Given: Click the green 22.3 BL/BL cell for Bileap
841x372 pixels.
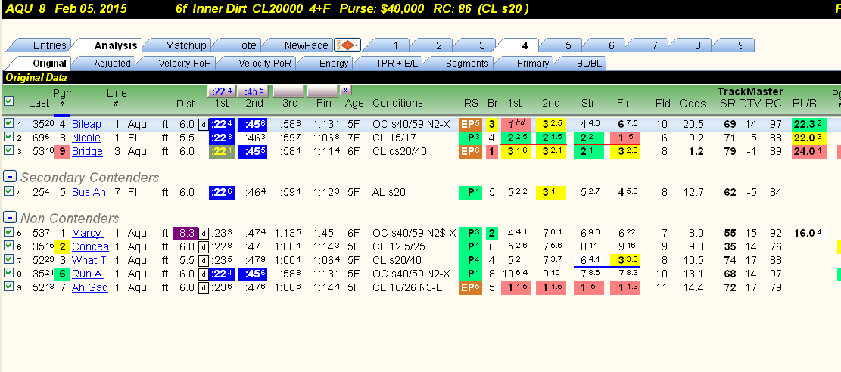Looking at the screenshot, I should pos(808,124).
